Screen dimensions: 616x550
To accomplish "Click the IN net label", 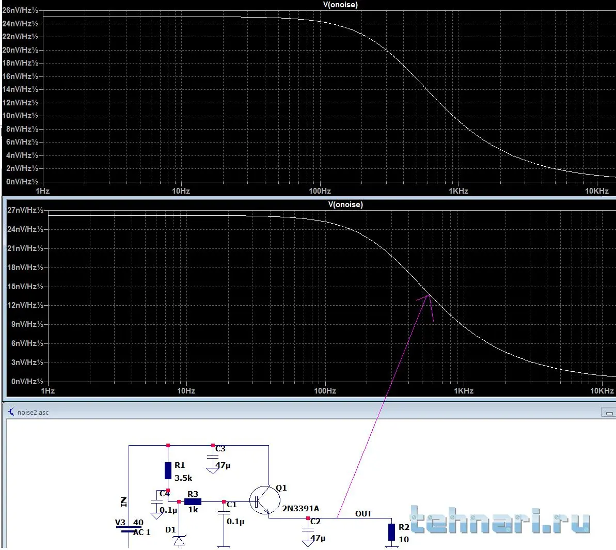I will click(124, 501).
